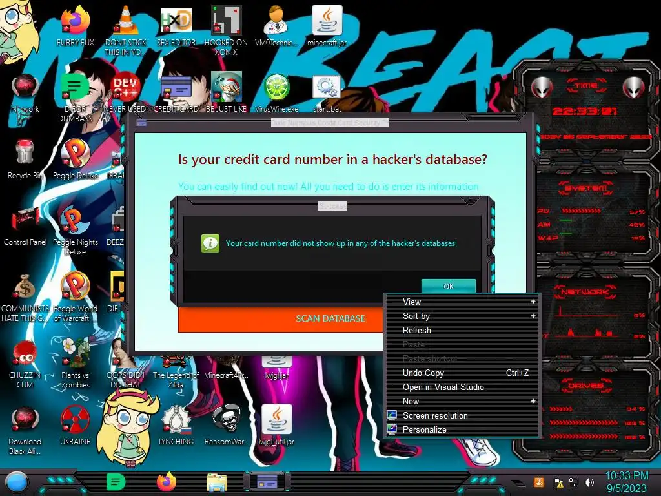Open the Peggle Nights Deluxe icon
The image size is (661, 496).
point(75,220)
